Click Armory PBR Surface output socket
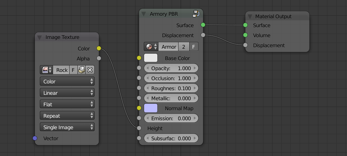The height and width of the screenshot is (156, 347). point(203,25)
